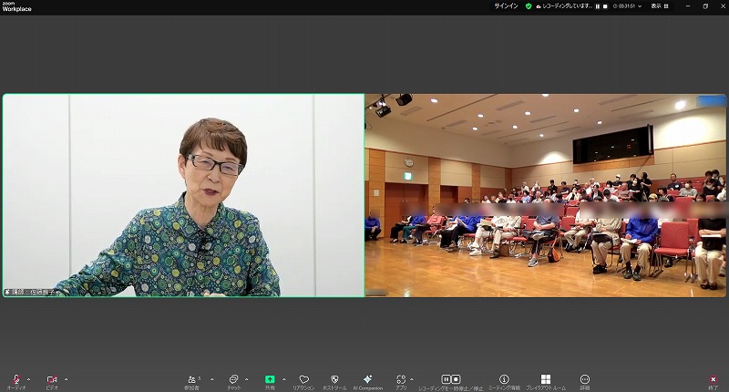Image resolution: width=729 pixels, height=392 pixels.
Task: Open the more details ellipsis menu
Action: pos(585,378)
